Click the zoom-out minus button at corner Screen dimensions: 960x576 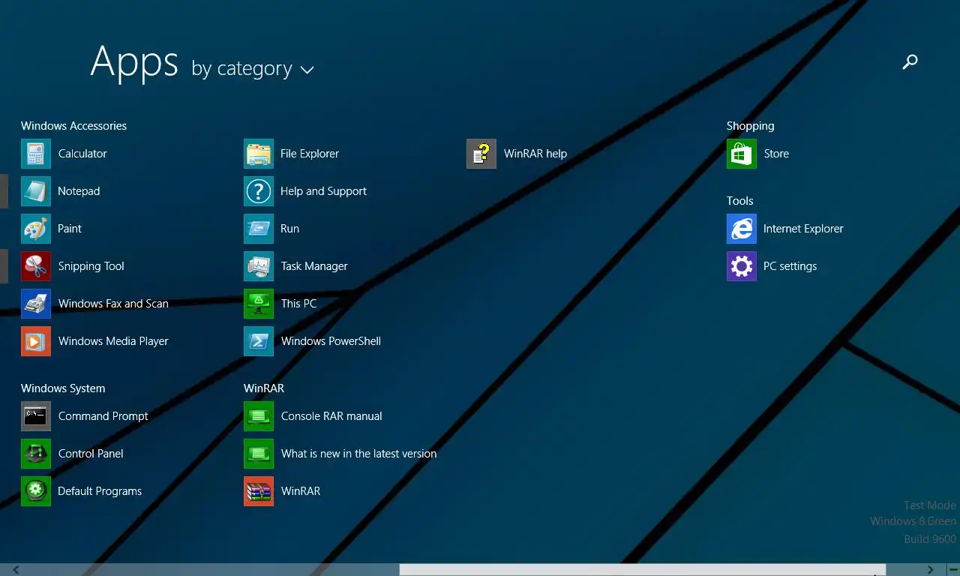[x=953, y=570]
